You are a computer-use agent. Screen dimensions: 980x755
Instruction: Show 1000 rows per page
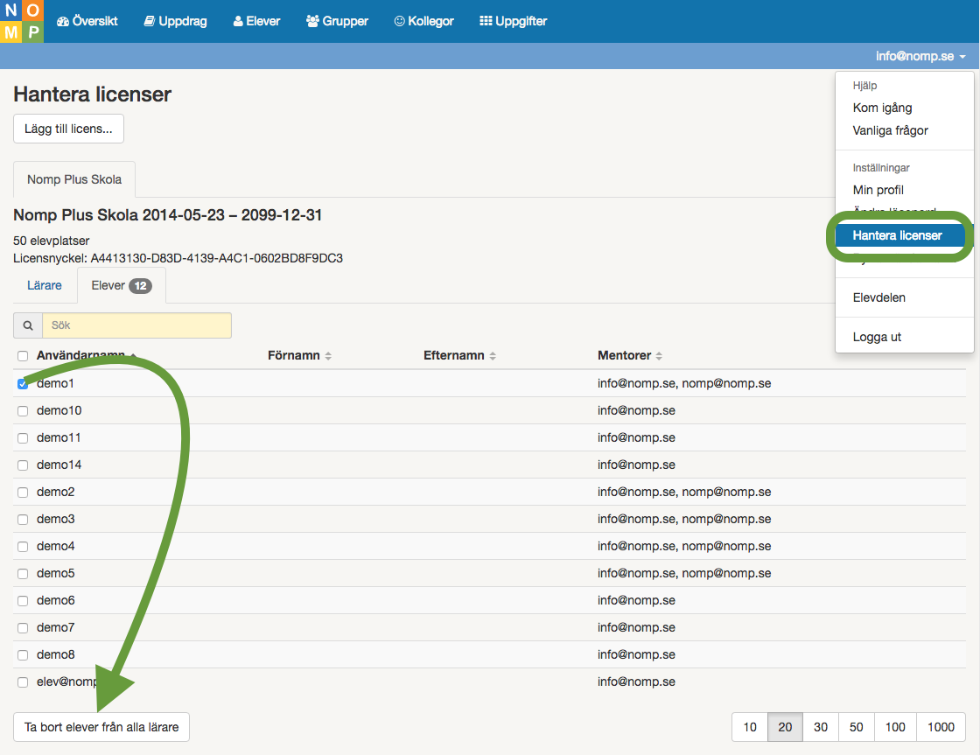pyautogui.click(x=941, y=727)
